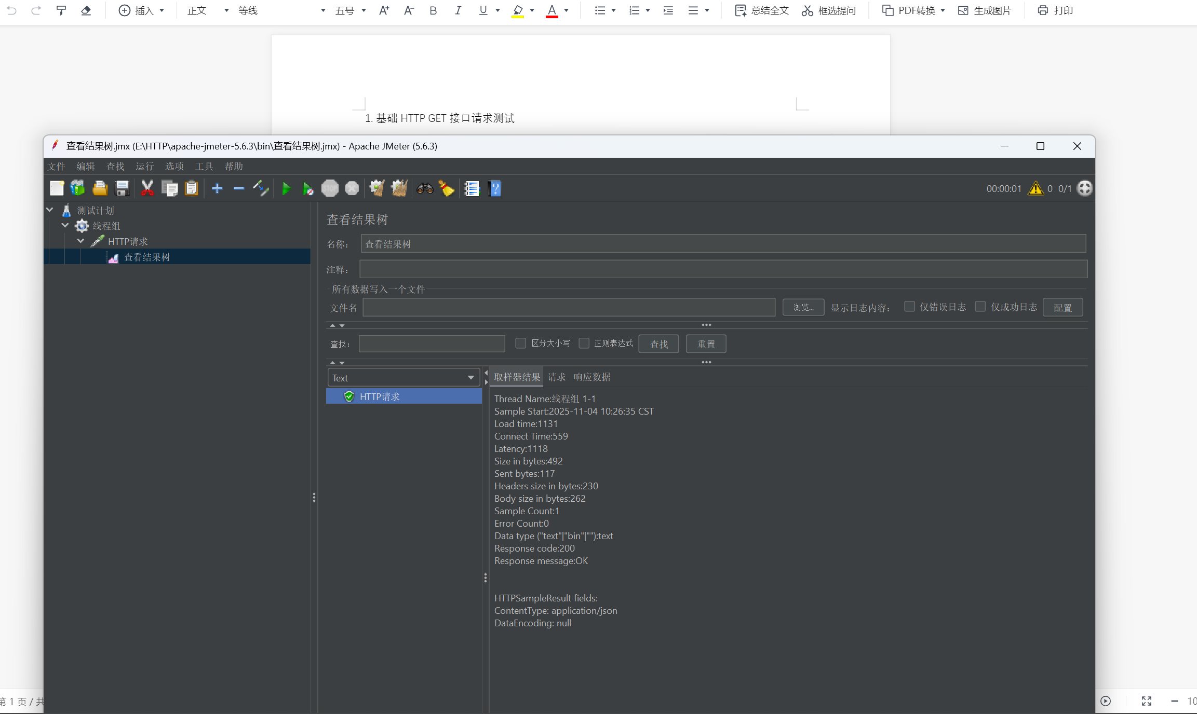Click the Function Helper list icon
The width and height of the screenshot is (1197, 714).
(x=472, y=188)
